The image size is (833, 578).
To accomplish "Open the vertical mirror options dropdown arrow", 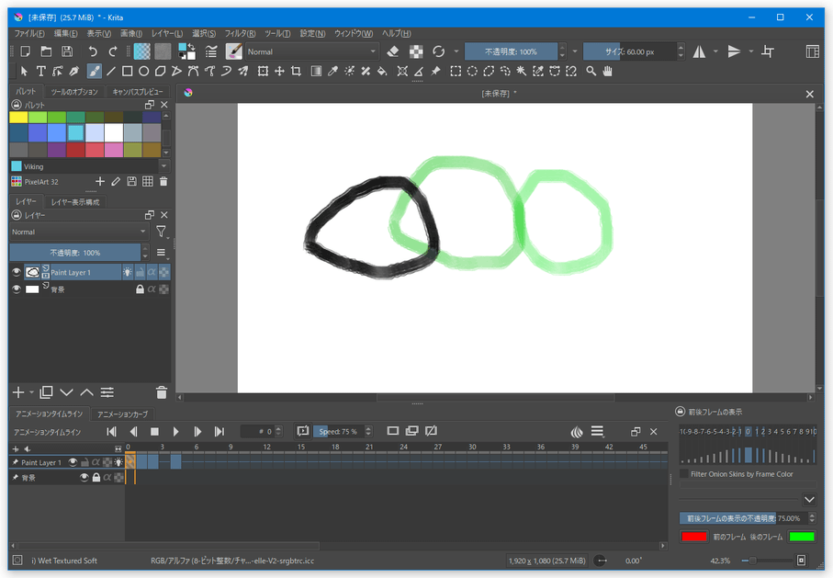I will [x=750, y=51].
